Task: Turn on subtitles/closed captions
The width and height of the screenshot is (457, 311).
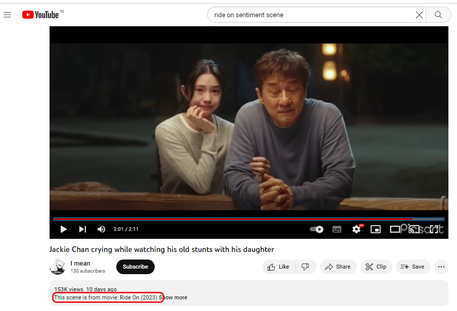Action: tap(337, 229)
